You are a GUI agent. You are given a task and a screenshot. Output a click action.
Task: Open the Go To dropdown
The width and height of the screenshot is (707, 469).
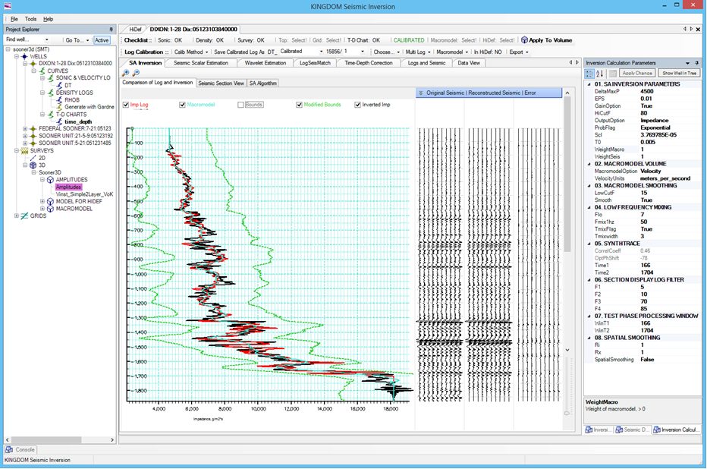click(x=77, y=40)
